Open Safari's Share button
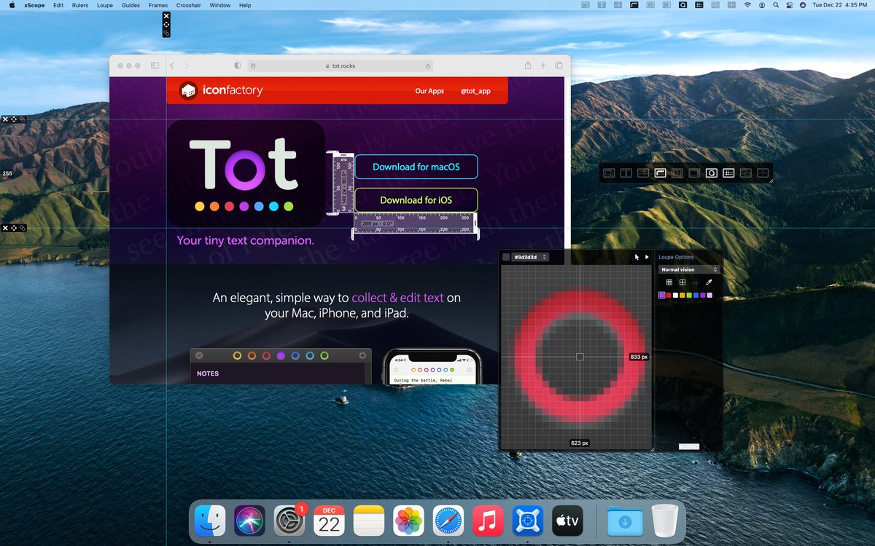The image size is (875, 546). pos(527,66)
